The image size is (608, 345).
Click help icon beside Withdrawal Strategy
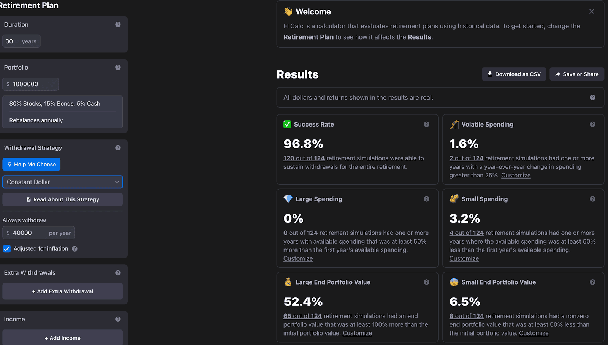coord(118,148)
